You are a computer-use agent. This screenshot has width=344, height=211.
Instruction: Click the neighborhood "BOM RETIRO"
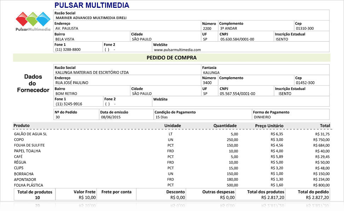pyautogui.click(x=66, y=94)
